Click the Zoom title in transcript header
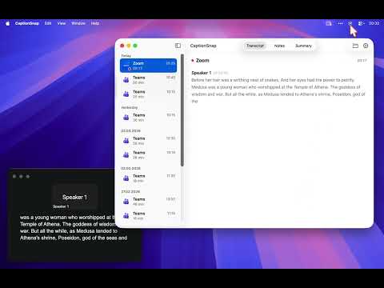 click(202, 61)
